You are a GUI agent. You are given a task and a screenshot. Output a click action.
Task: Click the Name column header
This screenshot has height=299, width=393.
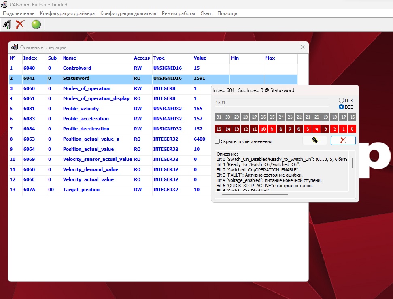[98, 58]
